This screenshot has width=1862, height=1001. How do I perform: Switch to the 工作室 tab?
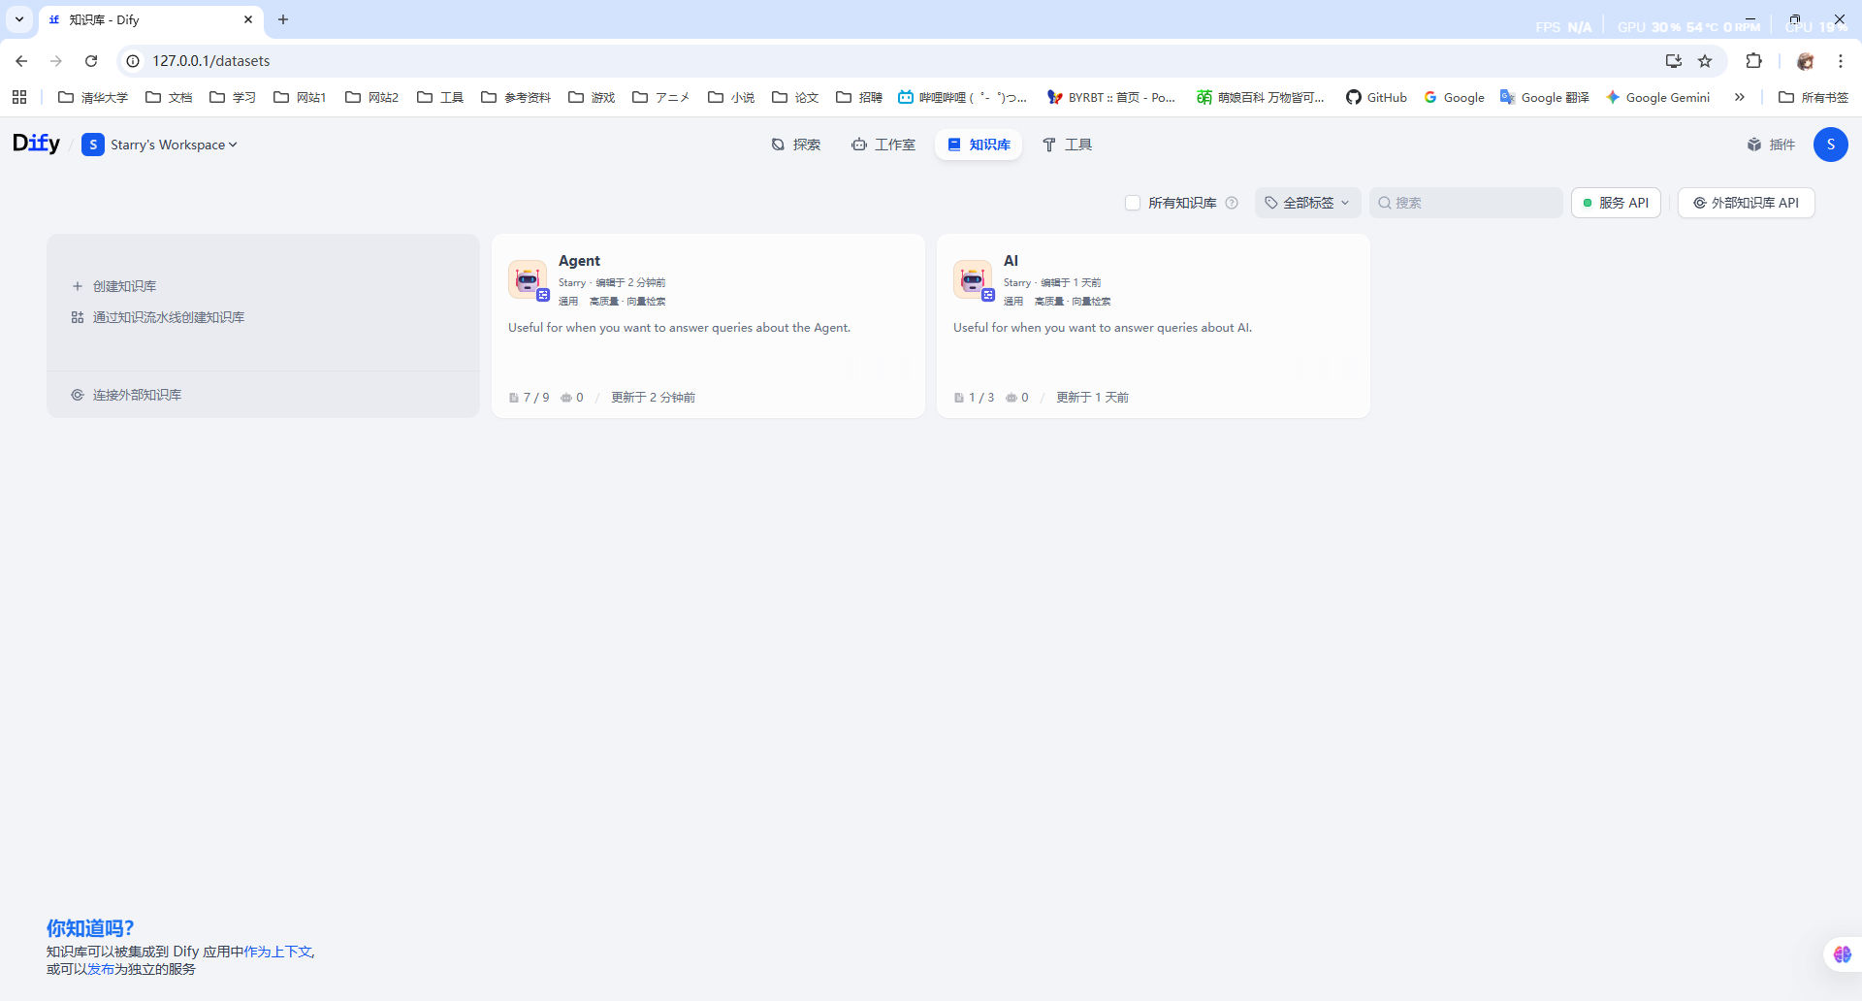883,145
